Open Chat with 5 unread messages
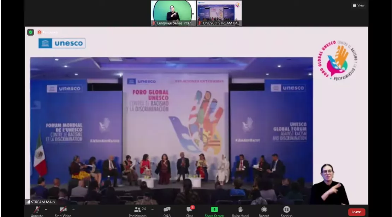392x217 pixels. tap(190, 211)
